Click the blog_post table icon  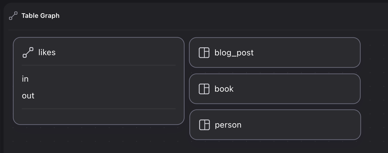click(204, 52)
